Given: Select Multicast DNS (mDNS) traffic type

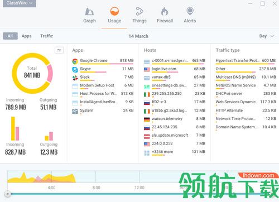Looking at the screenshot, I should 235,77.
